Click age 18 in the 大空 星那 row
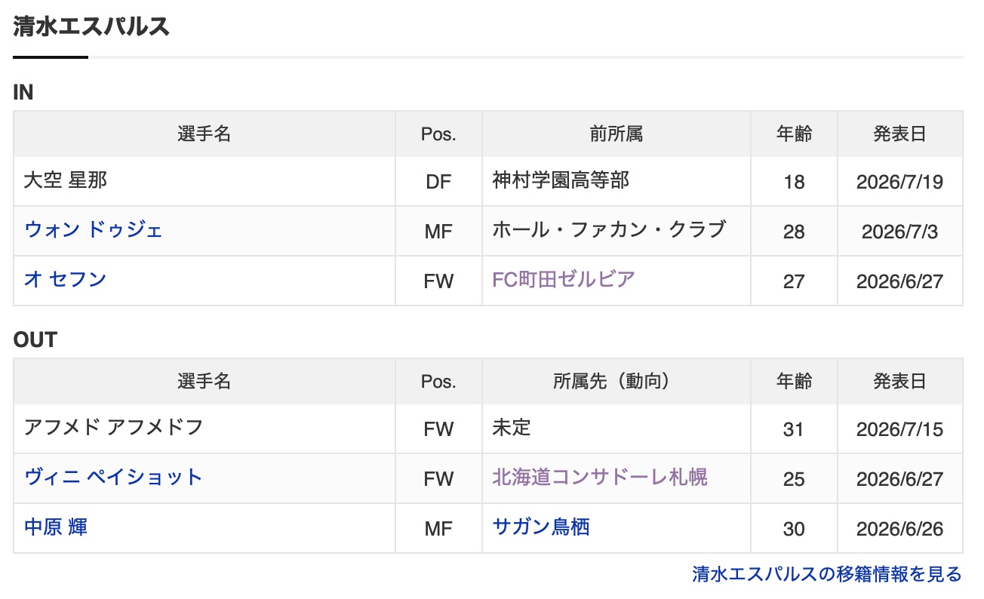This screenshot has height=599, width=984. click(794, 182)
